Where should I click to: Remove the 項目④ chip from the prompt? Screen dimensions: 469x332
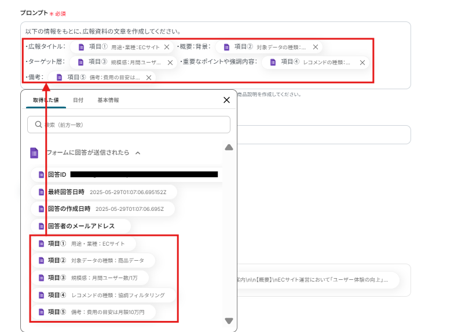(362, 63)
